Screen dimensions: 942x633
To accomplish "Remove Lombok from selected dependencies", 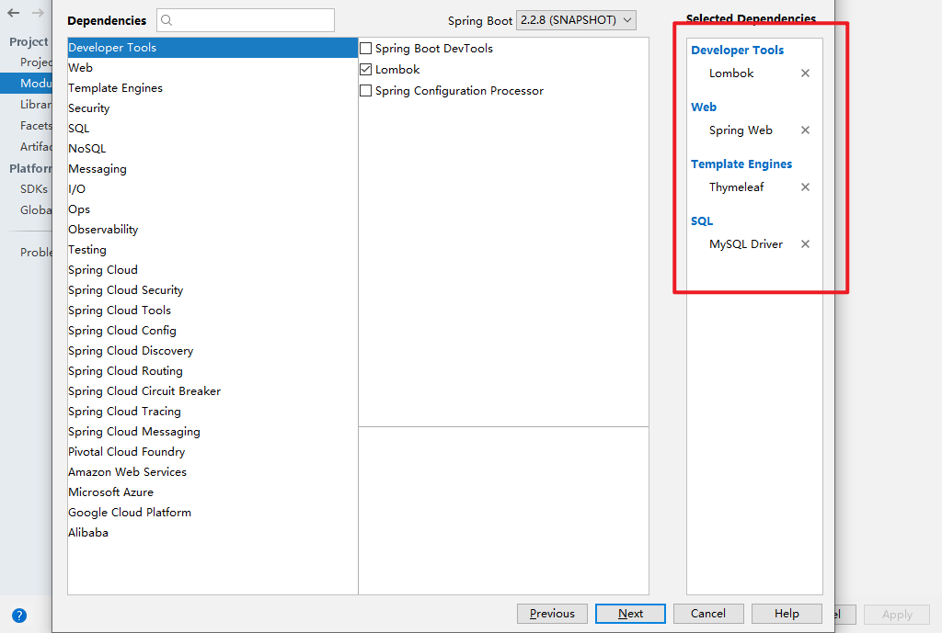I will [x=805, y=73].
